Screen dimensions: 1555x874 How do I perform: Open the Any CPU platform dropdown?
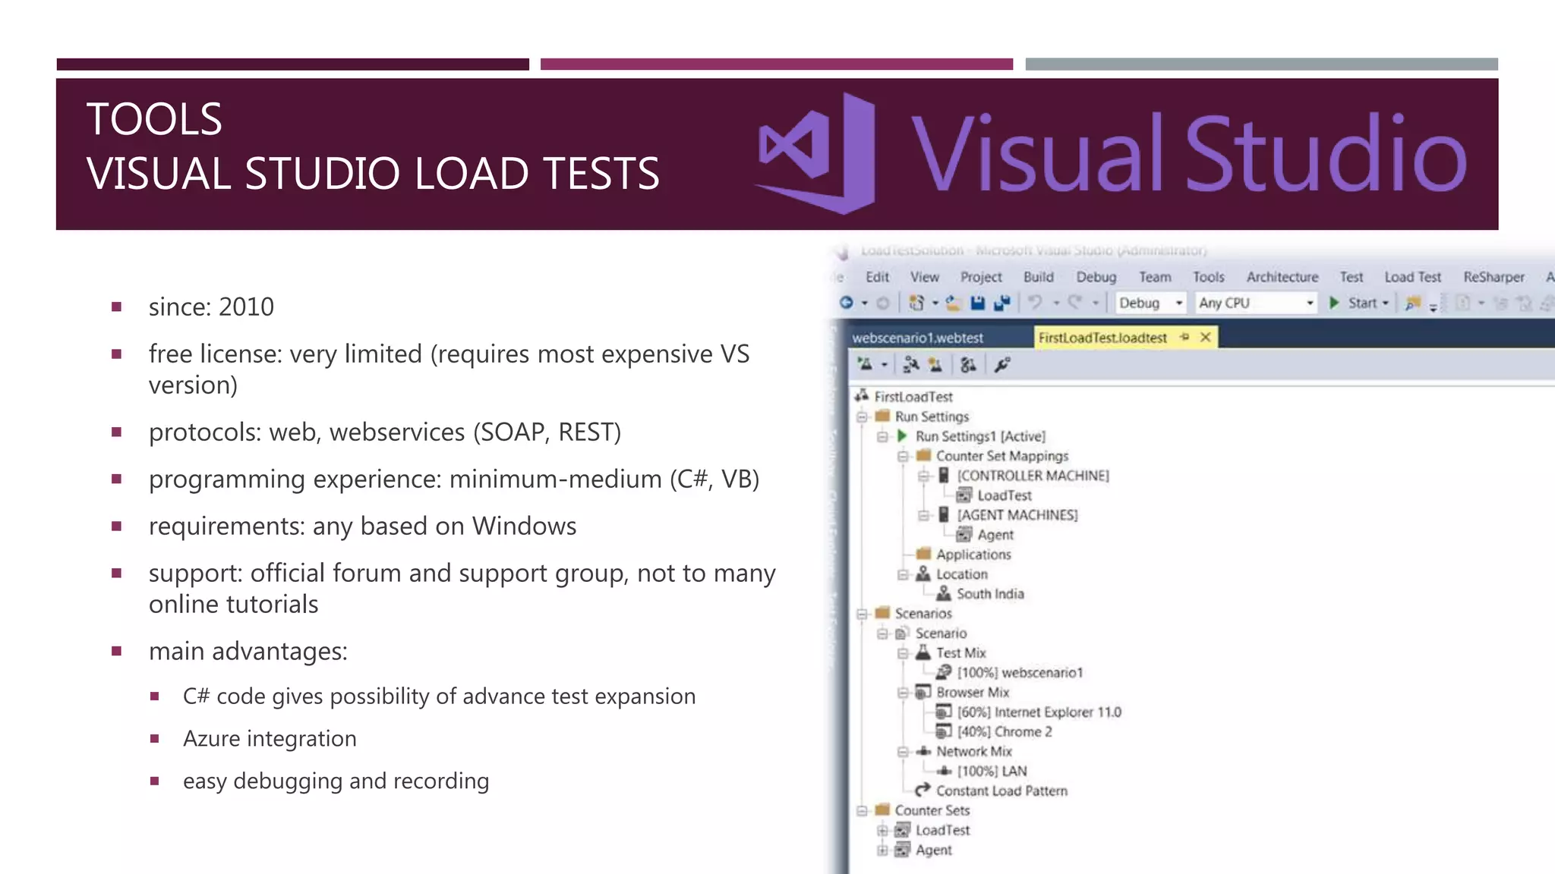pyautogui.click(x=1310, y=303)
